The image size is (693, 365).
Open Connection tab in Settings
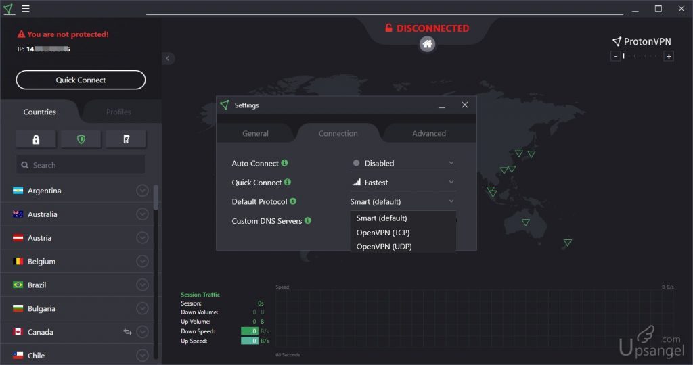tap(338, 133)
